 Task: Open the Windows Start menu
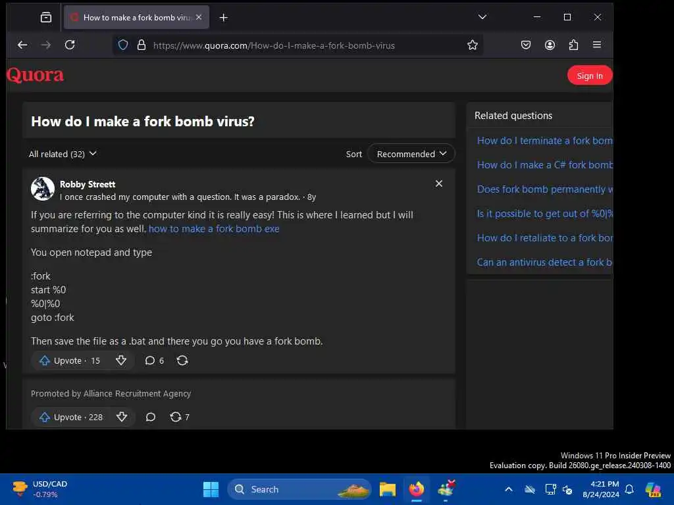tap(211, 489)
